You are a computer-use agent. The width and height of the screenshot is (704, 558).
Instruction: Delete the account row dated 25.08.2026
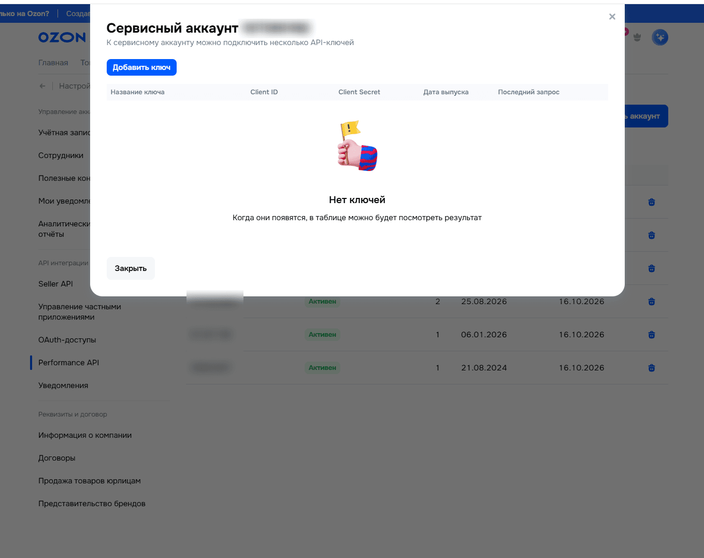(x=652, y=302)
